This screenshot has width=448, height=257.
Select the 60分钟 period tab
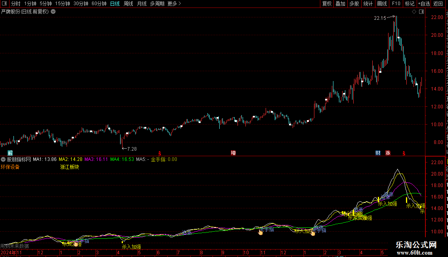click(x=99, y=4)
